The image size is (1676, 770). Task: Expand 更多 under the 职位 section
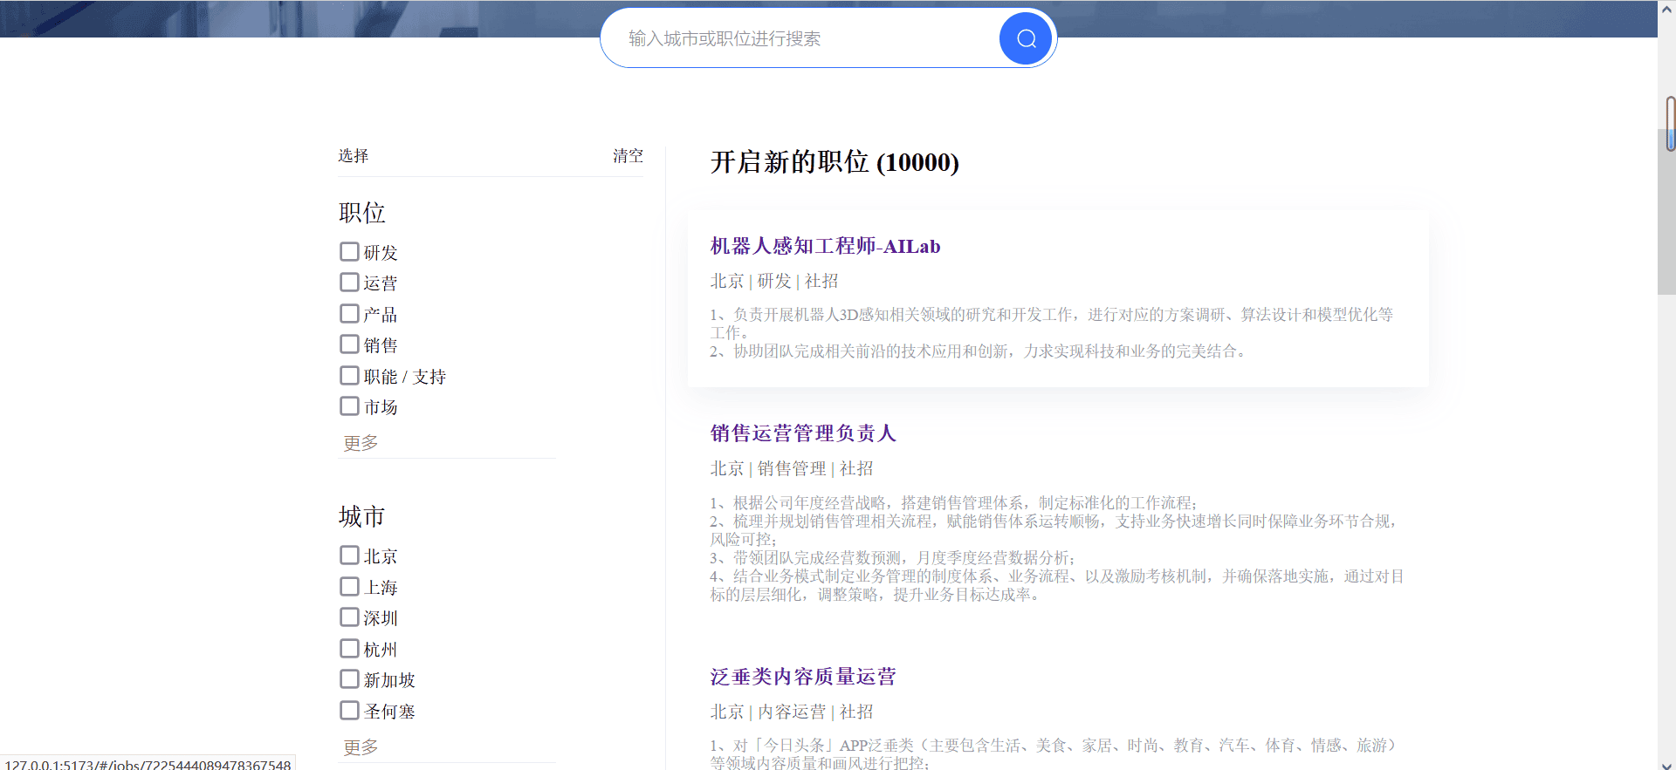coord(361,443)
